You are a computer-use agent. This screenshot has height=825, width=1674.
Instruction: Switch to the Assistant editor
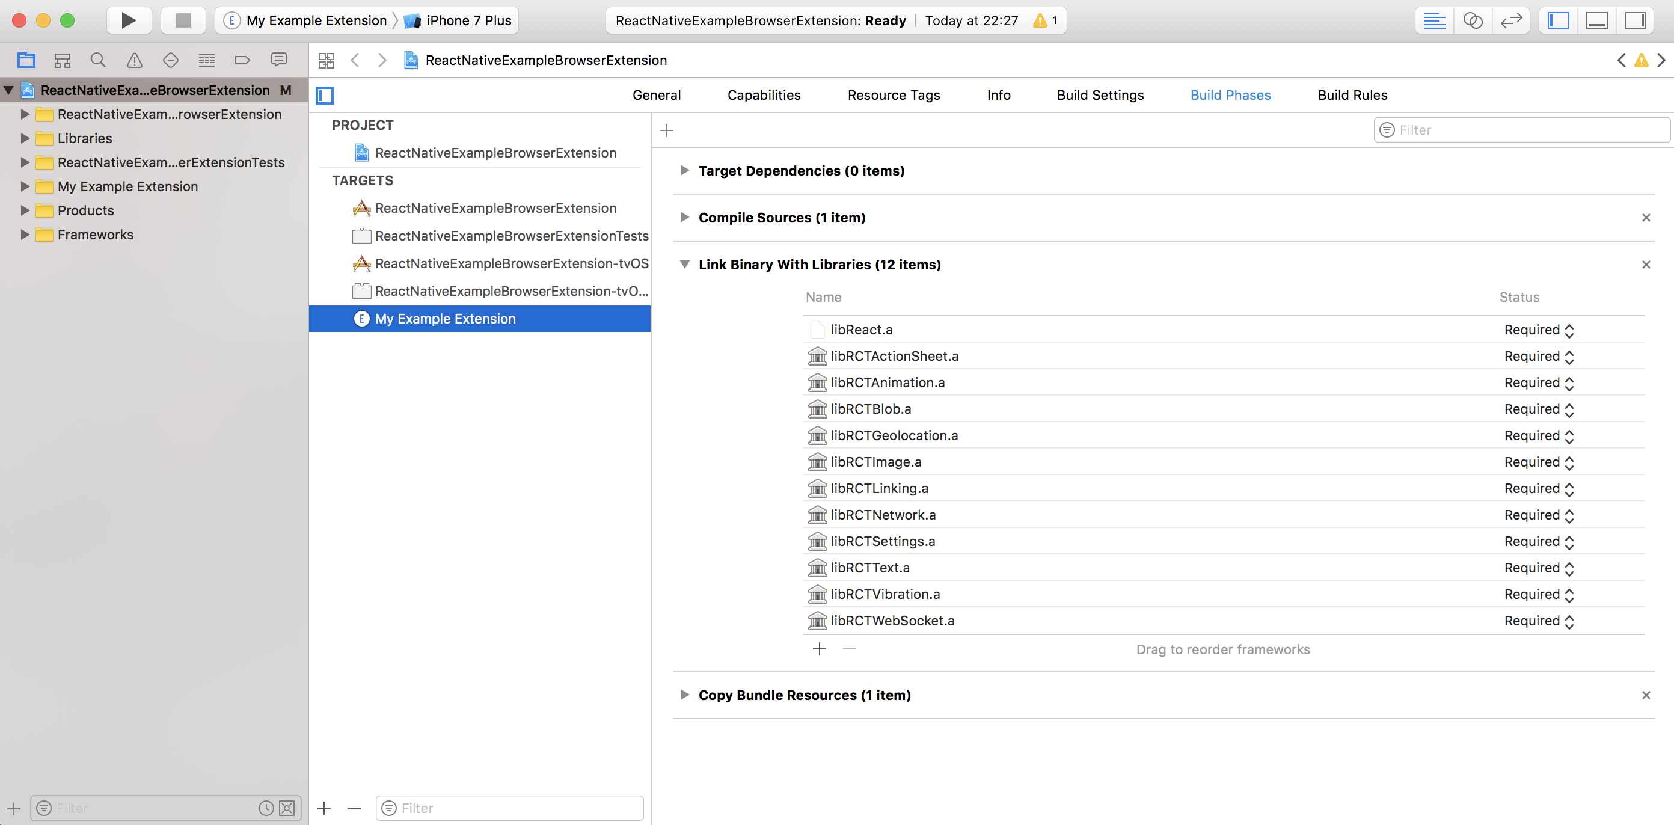(x=1473, y=20)
